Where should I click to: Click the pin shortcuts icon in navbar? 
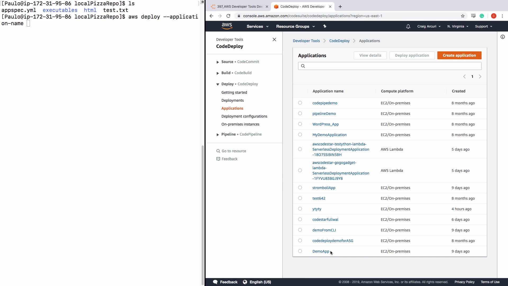point(325,26)
